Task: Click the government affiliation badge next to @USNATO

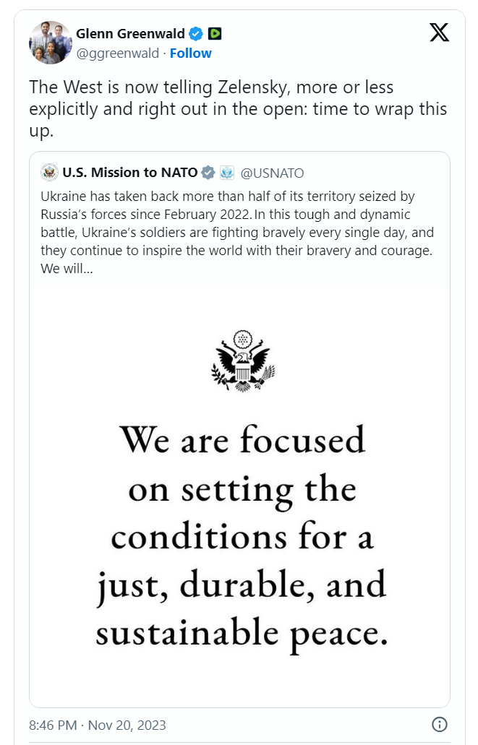Action: coord(227,173)
